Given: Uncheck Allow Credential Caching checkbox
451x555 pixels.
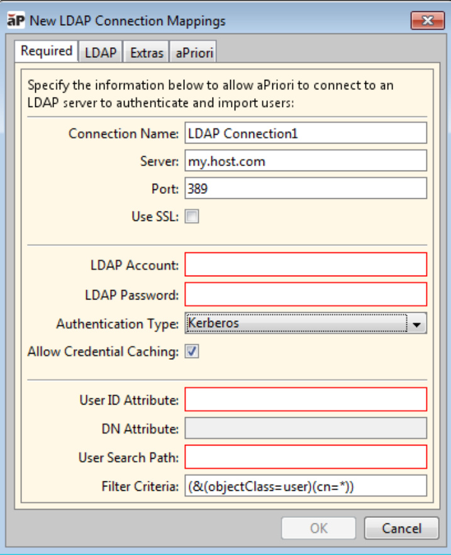Looking at the screenshot, I should 192,352.
